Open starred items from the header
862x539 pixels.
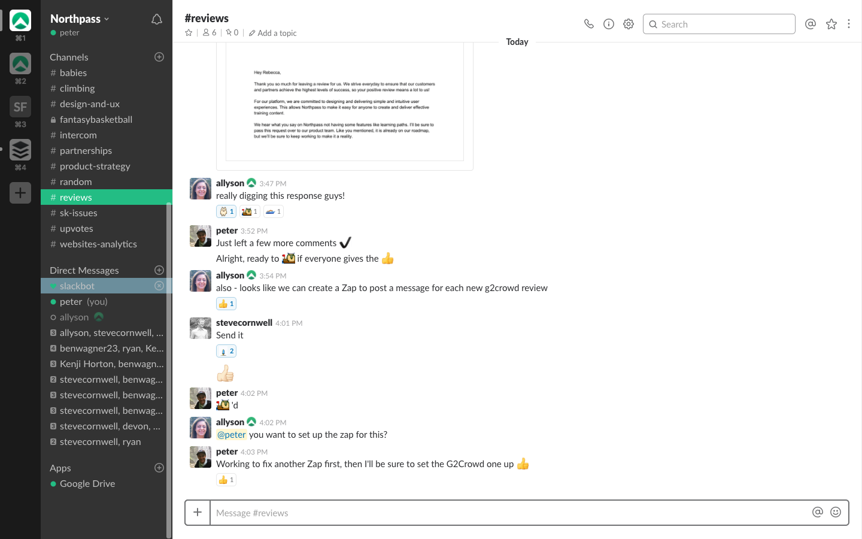pyautogui.click(x=831, y=24)
